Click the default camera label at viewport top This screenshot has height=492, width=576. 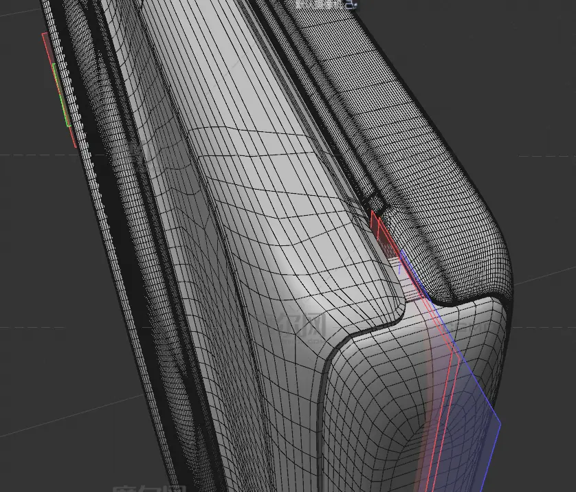coord(319,4)
